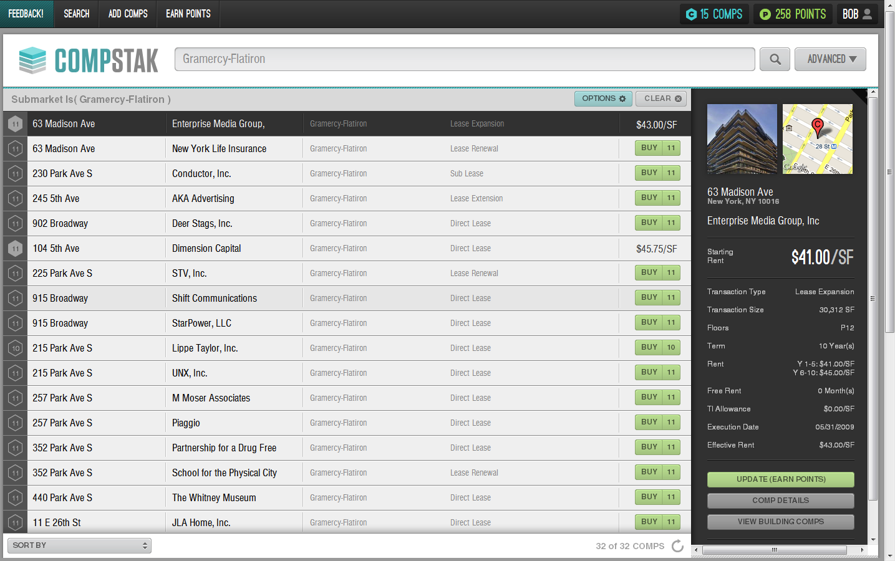Click hexagon icon for The Whitney Museum row
895x561 pixels.
[x=16, y=498]
